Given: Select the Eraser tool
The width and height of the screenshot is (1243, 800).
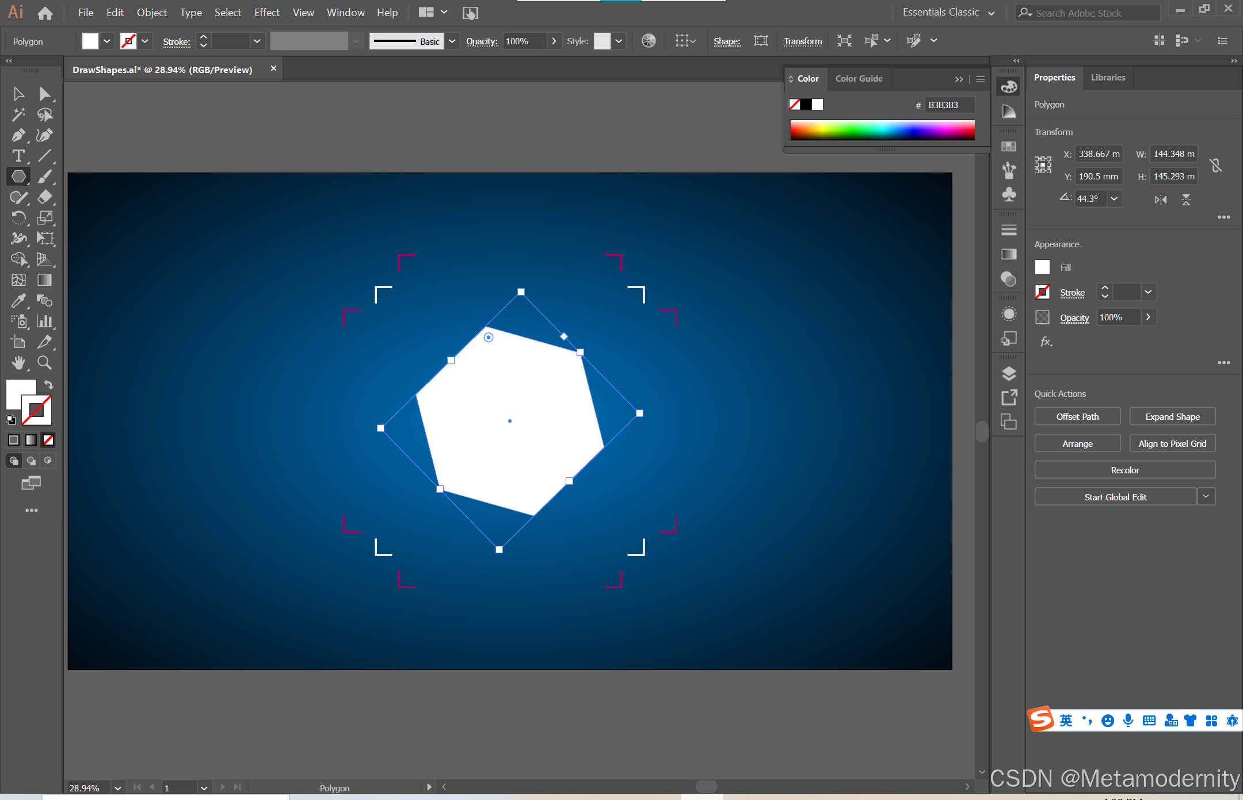Looking at the screenshot, I should point(44,197).
